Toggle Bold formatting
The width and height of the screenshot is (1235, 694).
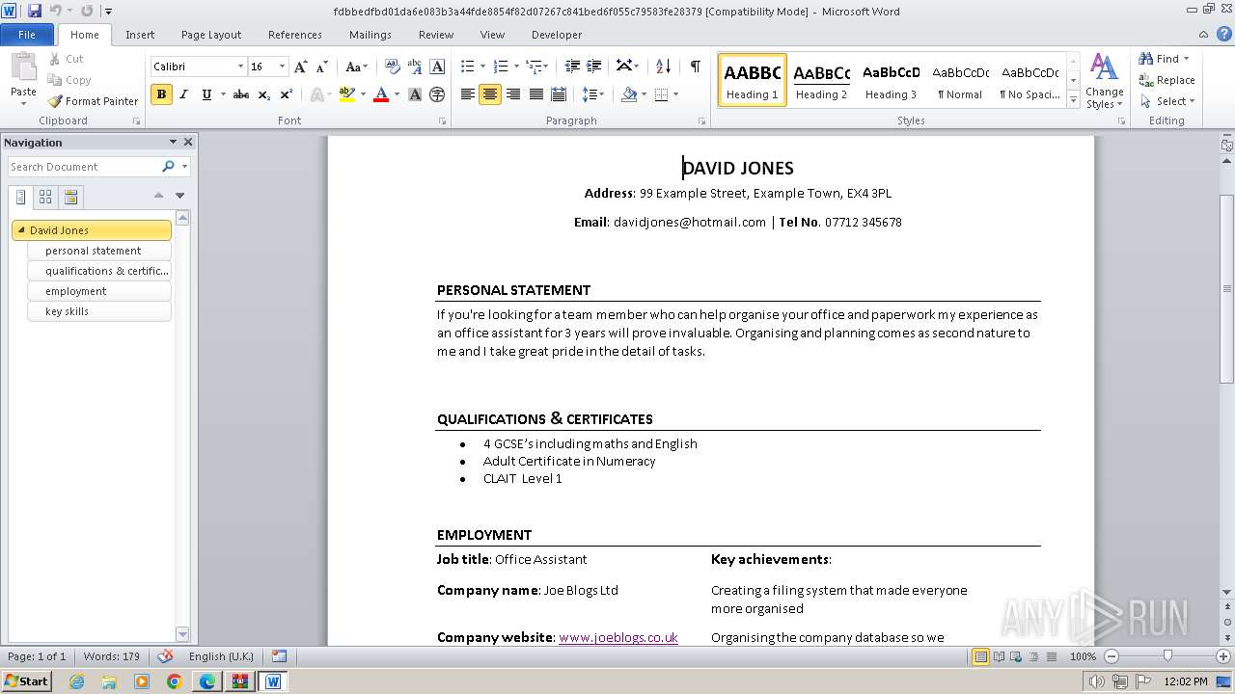click(161, 94)
